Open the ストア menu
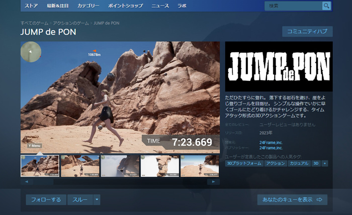352x215 pixels. pyautogui.click(x=31, y=6)
